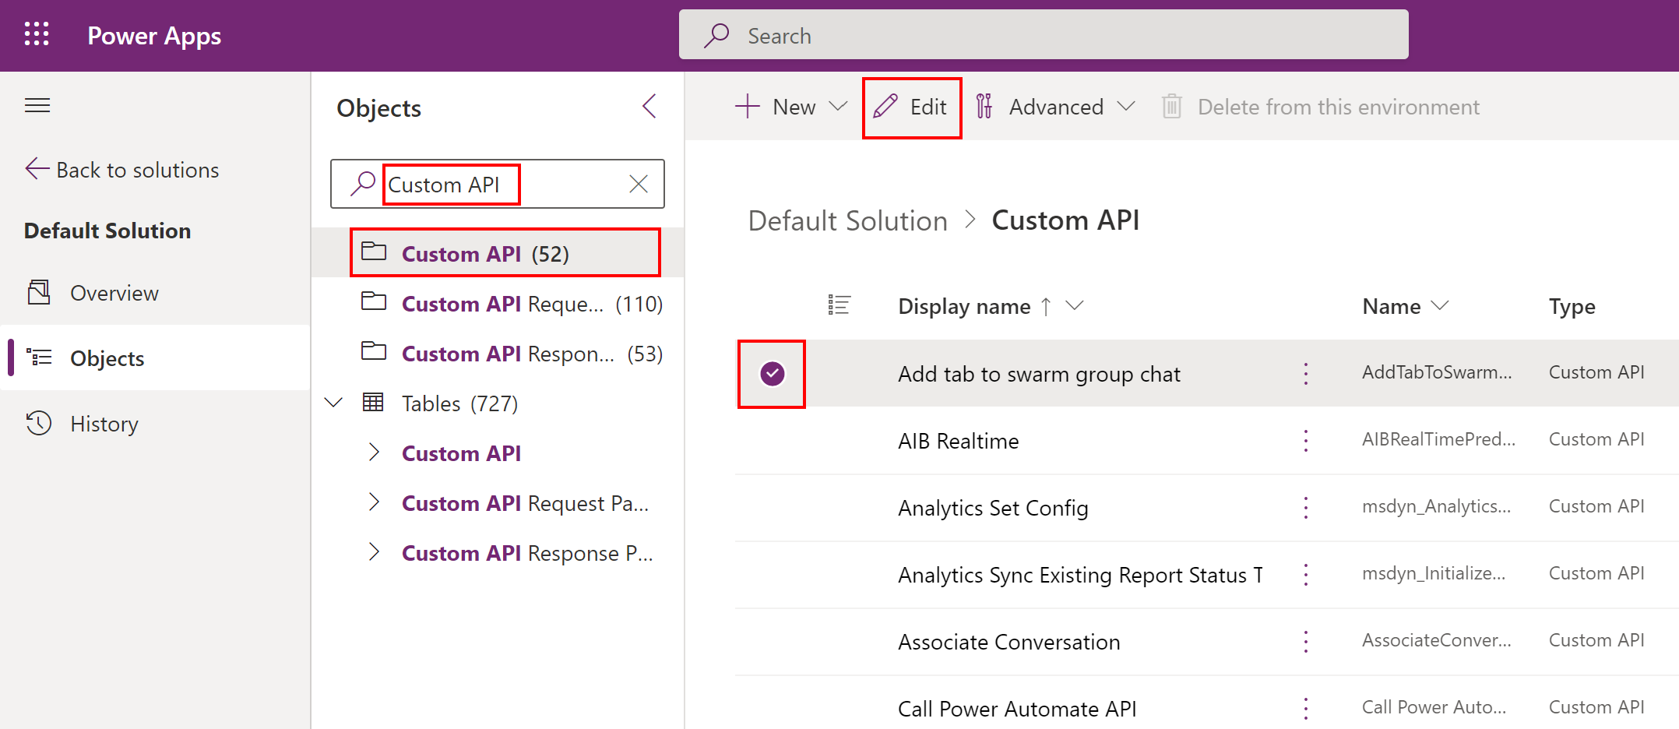Deselect the Add tab to swarm checkbox
The width and height of the screenshot is (1679, 729).
click(x=772, y=374)
